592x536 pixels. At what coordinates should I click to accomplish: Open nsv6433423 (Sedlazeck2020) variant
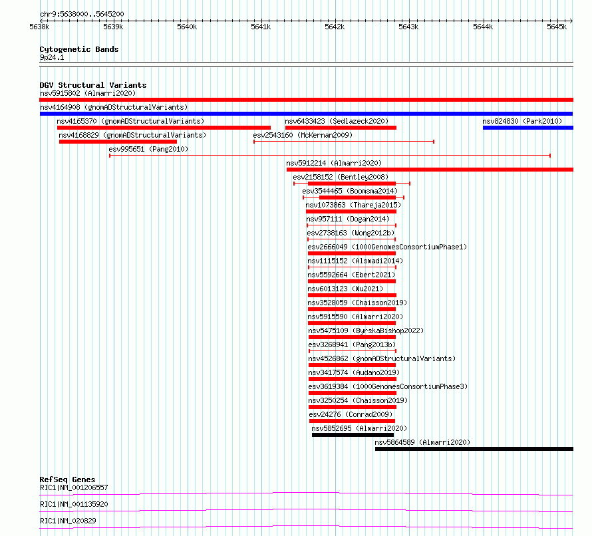point(337,121)
